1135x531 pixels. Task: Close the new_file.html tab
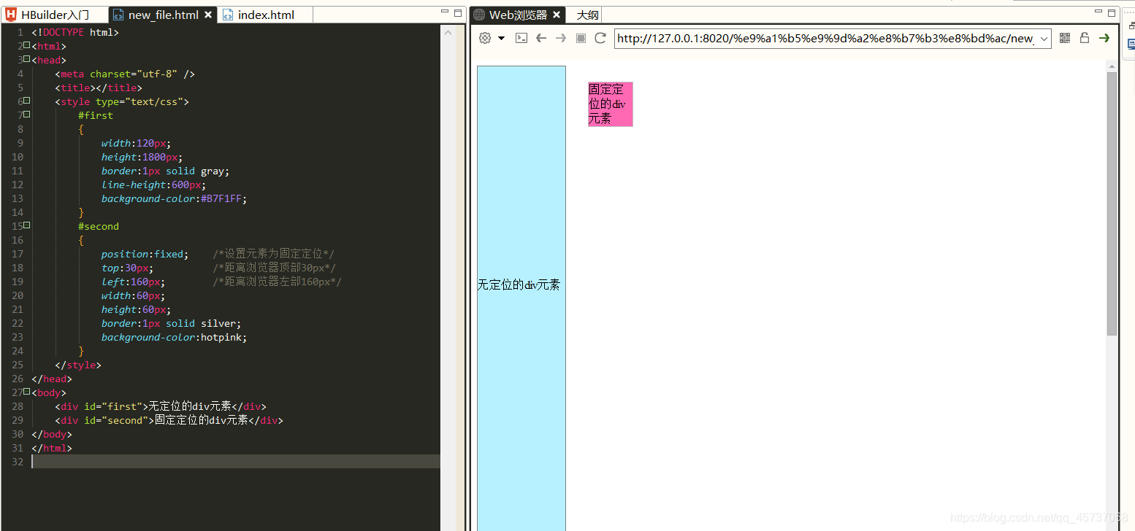tap(208, 15)
